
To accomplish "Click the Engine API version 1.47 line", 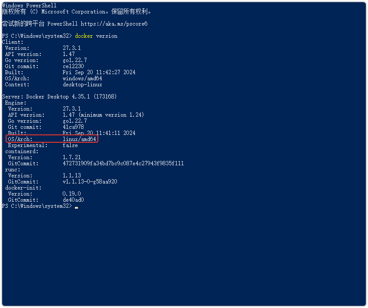I will (76, 115).
